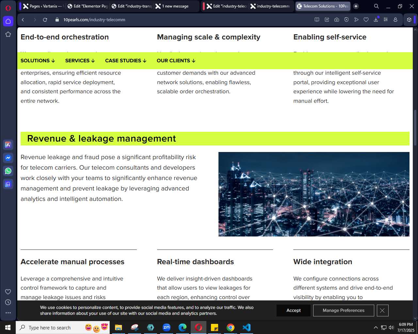
Task: Open the taskbar clock showing 6:09 PM
Action: click(x=406, y=327)
